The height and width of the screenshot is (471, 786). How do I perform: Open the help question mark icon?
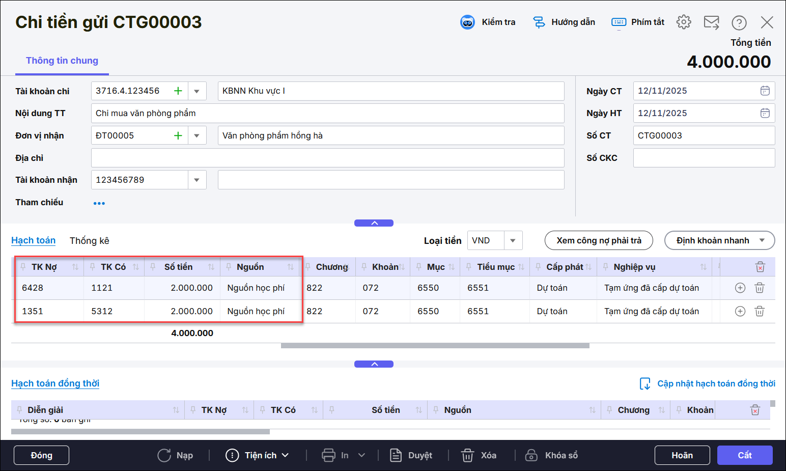coord(739,22)
